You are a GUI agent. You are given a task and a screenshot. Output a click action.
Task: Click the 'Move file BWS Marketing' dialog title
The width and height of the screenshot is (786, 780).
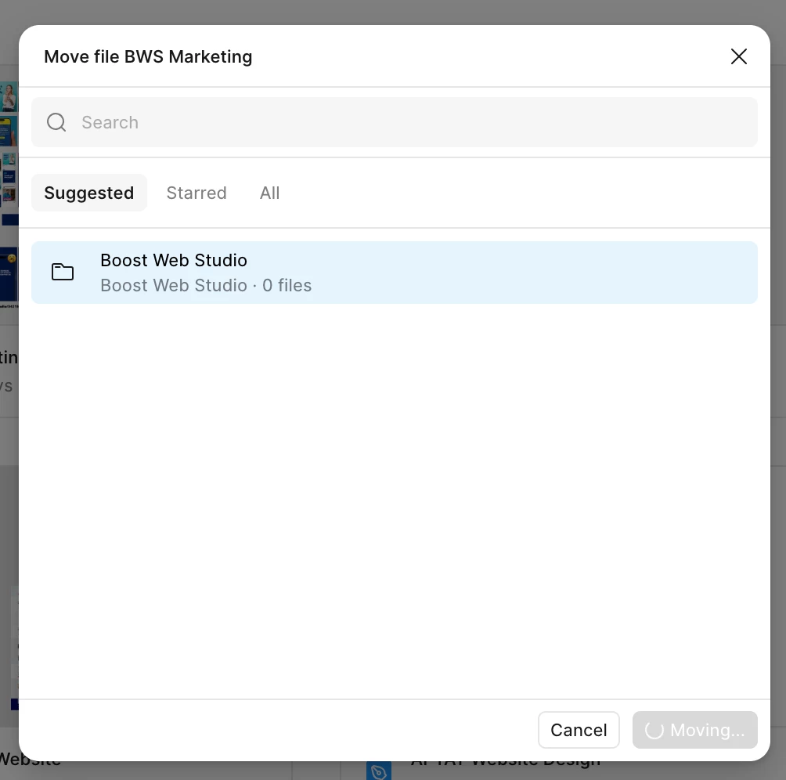(149, 56)
